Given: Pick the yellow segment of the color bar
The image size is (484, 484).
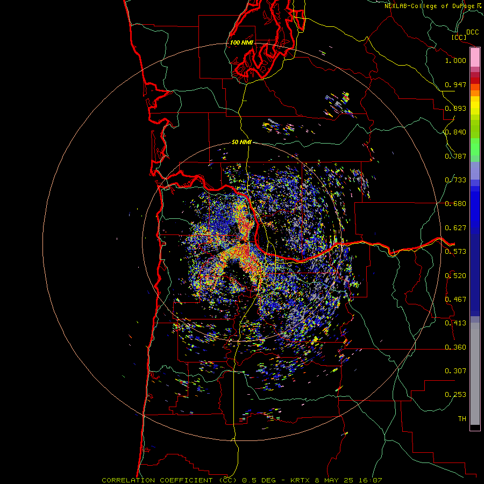Looking at the screenshot, I should click(475, 105).
